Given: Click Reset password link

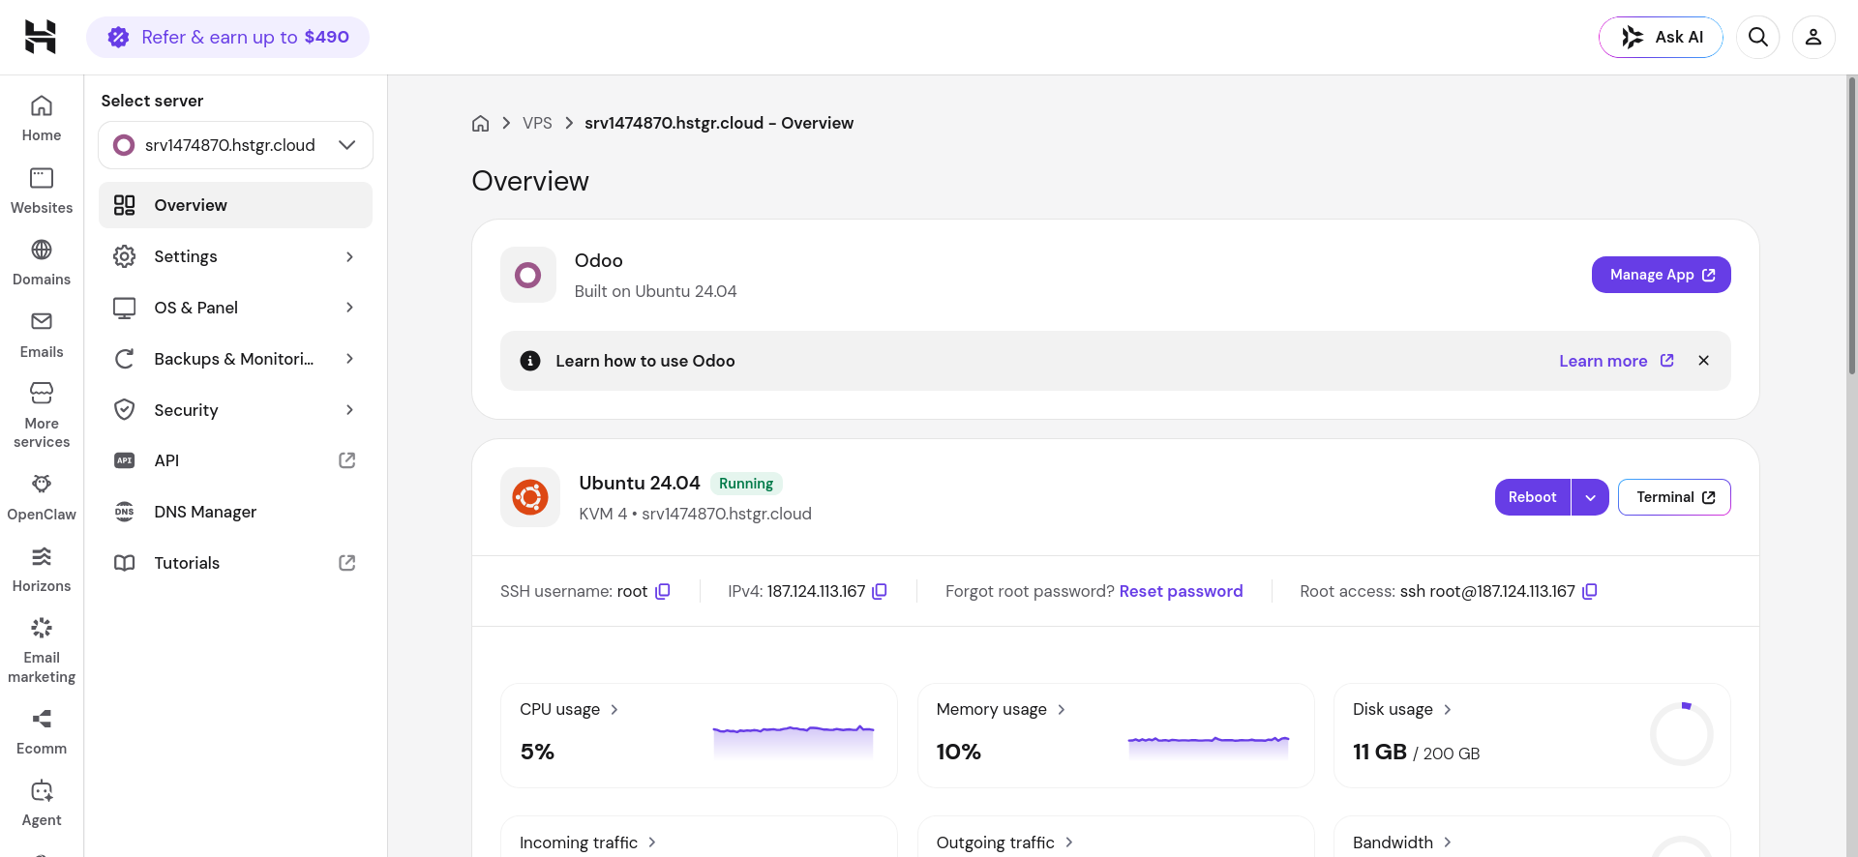Looking at the screenshot, I should [1181, 591].
